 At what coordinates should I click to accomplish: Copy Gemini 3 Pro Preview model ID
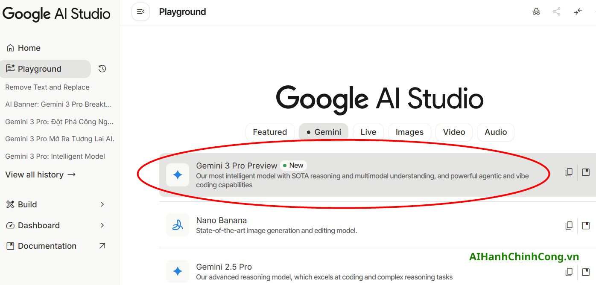(x=569, y=172)
